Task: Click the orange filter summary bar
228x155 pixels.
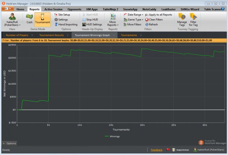Action: 114,41
